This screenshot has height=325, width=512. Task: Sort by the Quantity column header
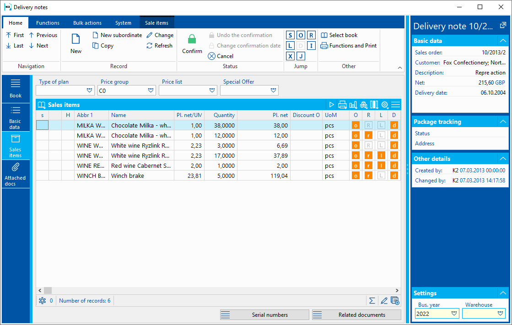coord(221,115)
